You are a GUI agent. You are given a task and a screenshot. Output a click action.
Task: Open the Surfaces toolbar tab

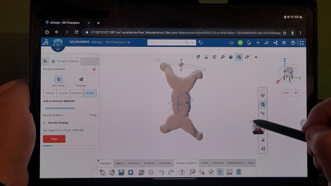click(x=149, y=163)
